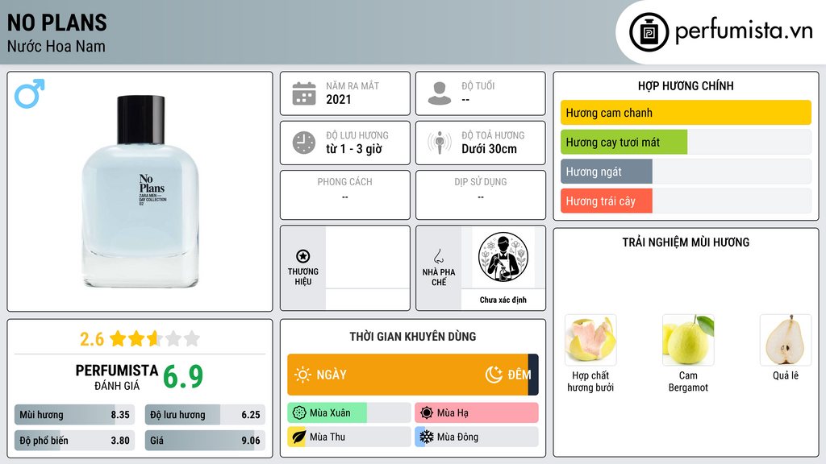Click the clock icon for Độ lưu hương

tap(304, 143)
